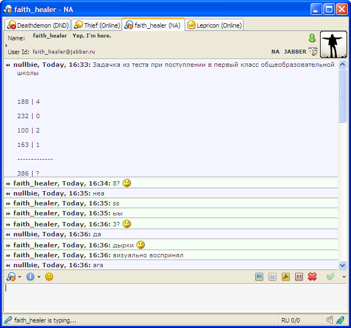Open the protocol menu dropdown arrow
This screenshot has height=328, width=351.
click(x=20, y=277)
